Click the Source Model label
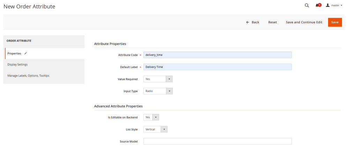 [129, 141]
